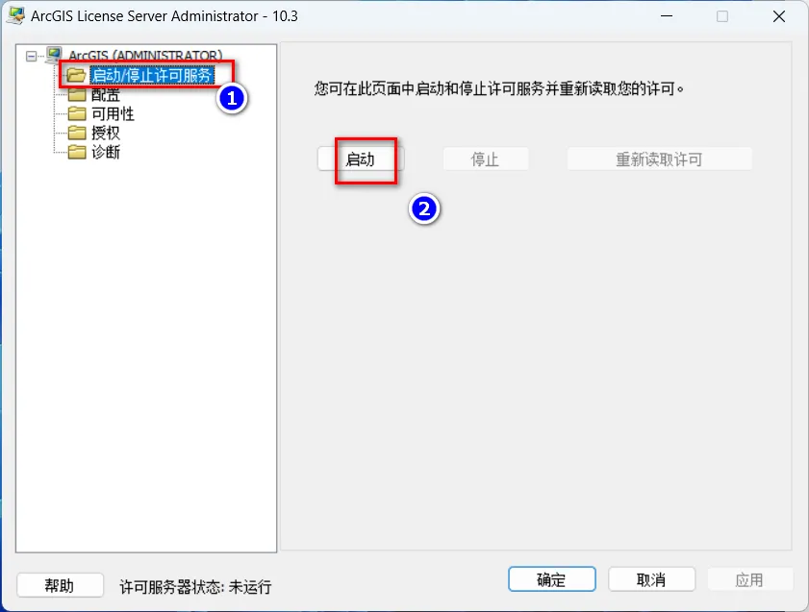
Task: Click the 重新读取许可 button
Action: coord(659,159)
